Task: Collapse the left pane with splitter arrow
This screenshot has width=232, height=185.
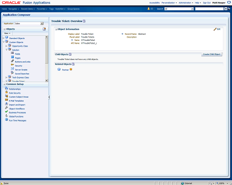Action: click(49, 97)
